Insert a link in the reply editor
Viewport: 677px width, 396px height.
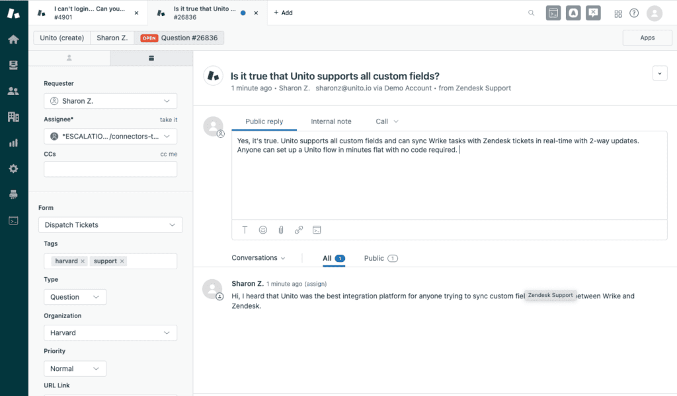click(298, 230)
